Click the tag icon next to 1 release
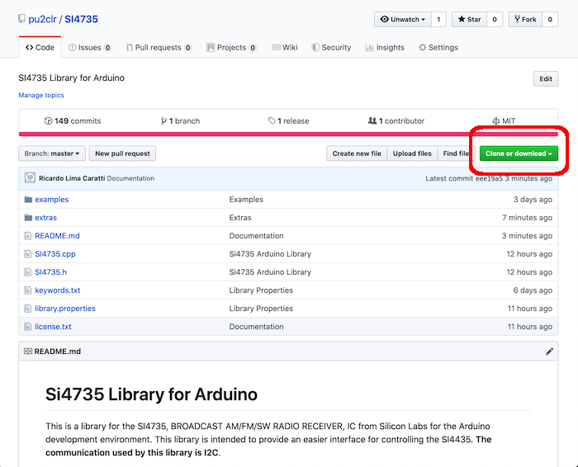 [x=272, y=120]
